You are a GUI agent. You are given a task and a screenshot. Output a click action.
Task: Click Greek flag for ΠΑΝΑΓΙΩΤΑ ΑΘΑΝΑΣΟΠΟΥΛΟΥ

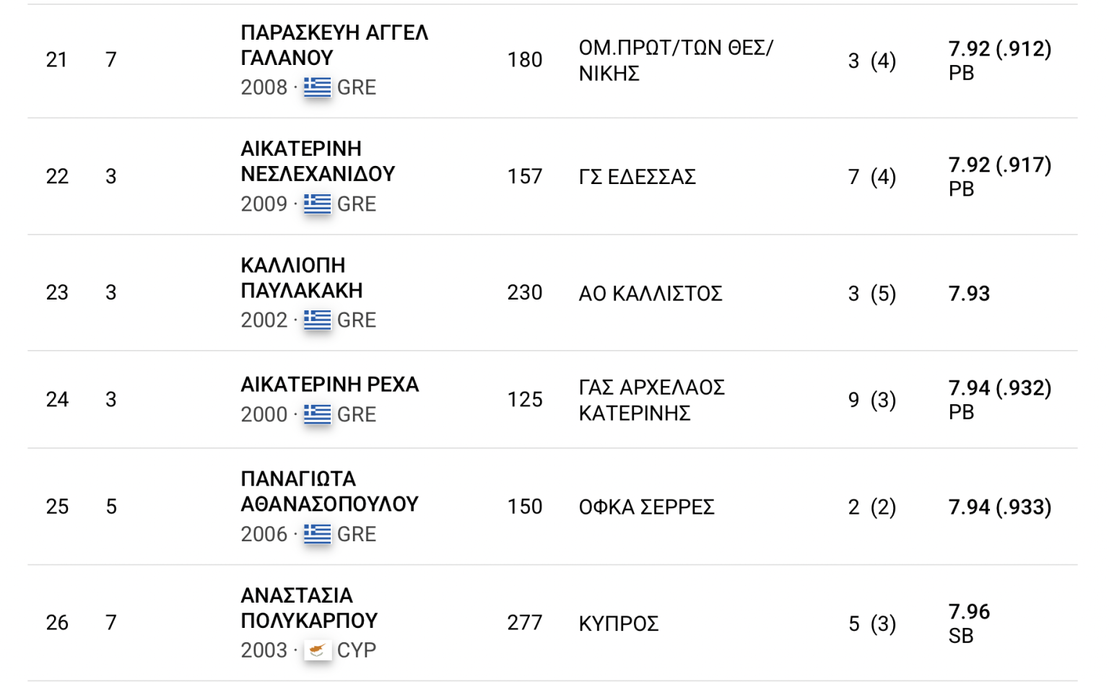coord(317,534)
